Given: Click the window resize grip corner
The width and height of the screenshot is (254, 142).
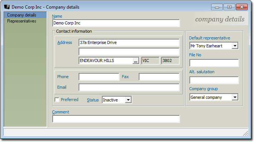Looking at the screenshot, I should (x=246, y=133).
